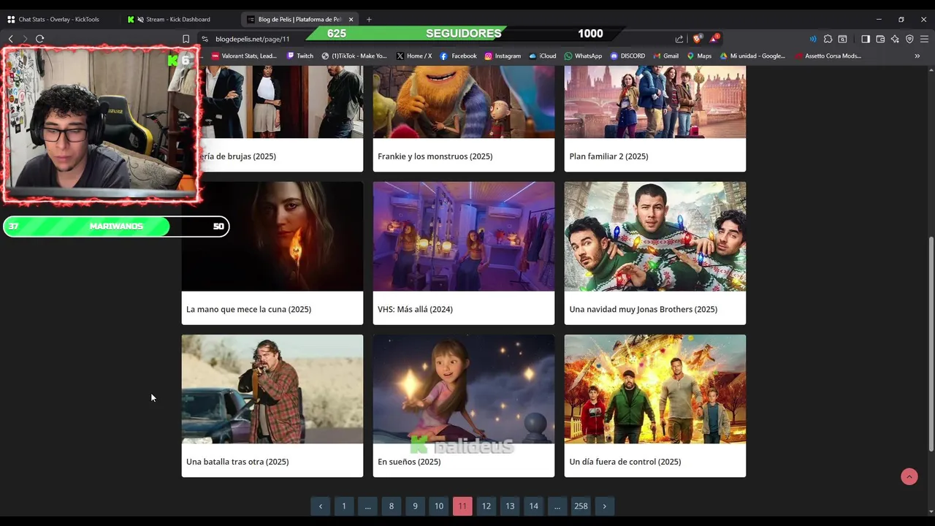Open Frankie y los monstruos (2025) title
935x526 pixels.
click(435, 156)
